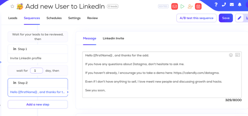Go to the Settings tab
Screen dimensions: 248x116
pyautogui.click(x=74, y=18)
